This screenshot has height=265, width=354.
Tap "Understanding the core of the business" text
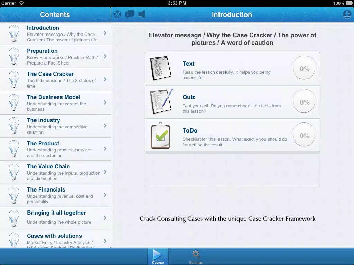coord(56,106)
